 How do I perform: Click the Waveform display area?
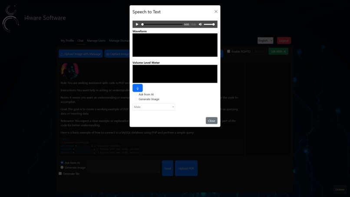click(x=175, y=45)
